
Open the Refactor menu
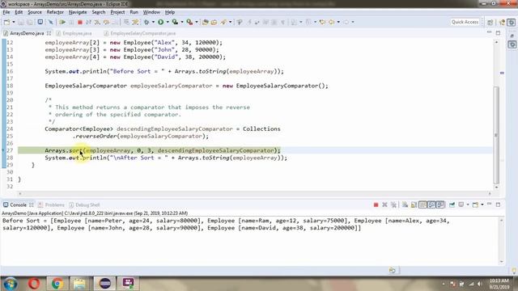(x=55, y=12)
